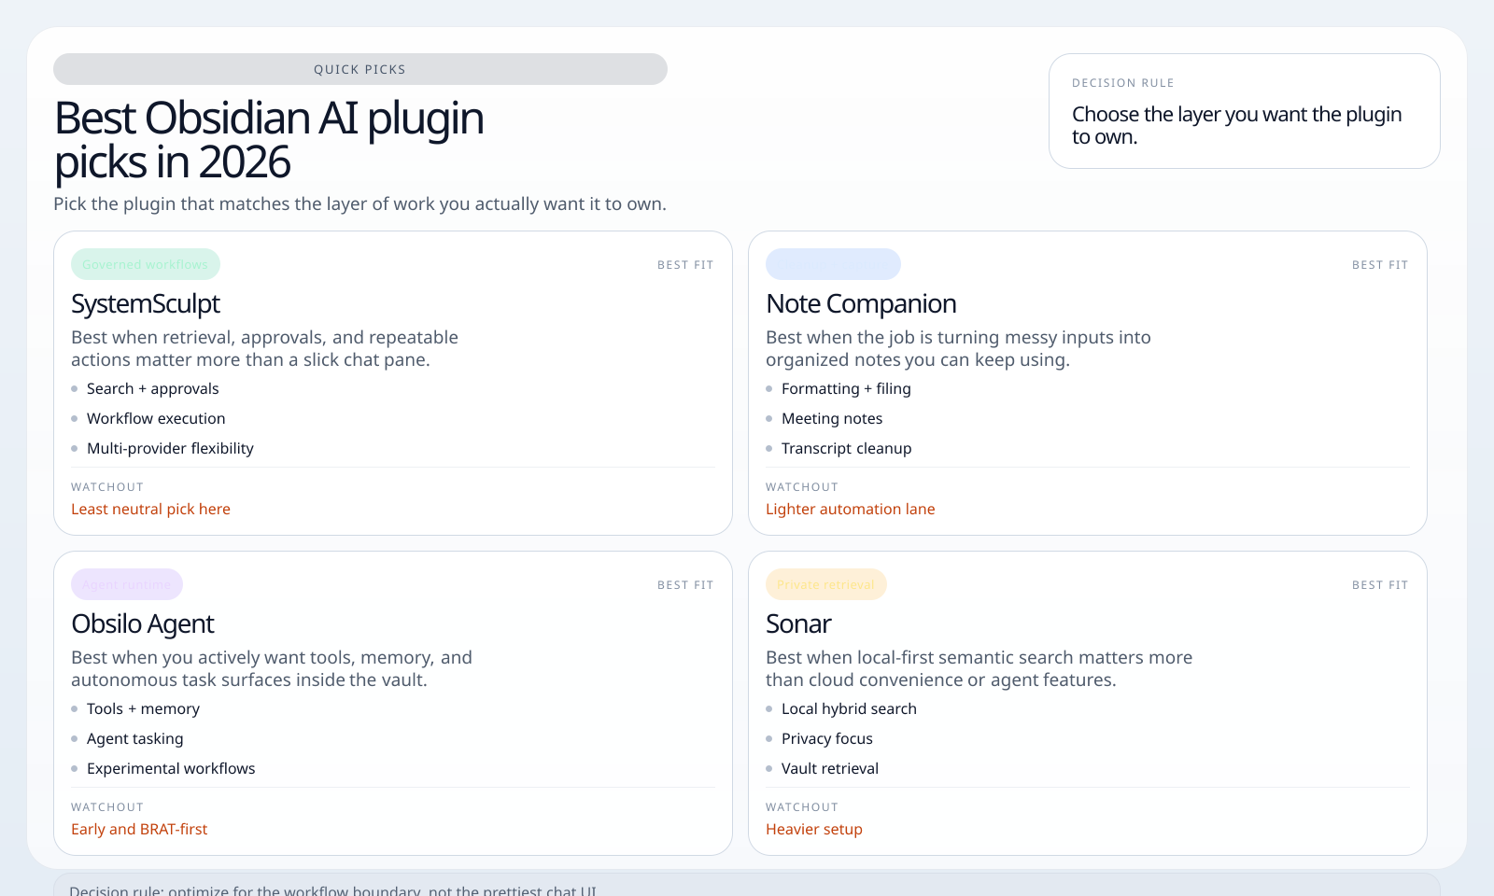Viewport: 1494px width, 896px height.
Task: Open the 'Heavier setup' watchout link
Action: 813,829
